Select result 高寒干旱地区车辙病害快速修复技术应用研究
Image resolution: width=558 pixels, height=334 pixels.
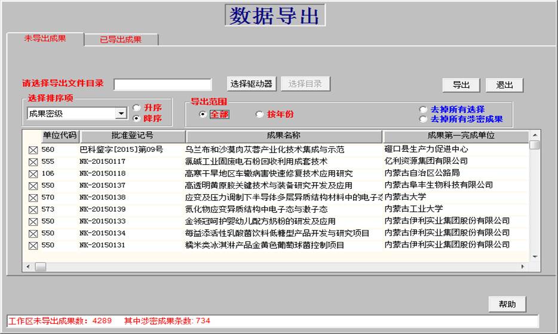(x=269, y=173)
